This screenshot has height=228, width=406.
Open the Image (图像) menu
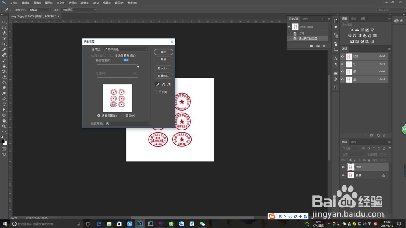point(37,3)
